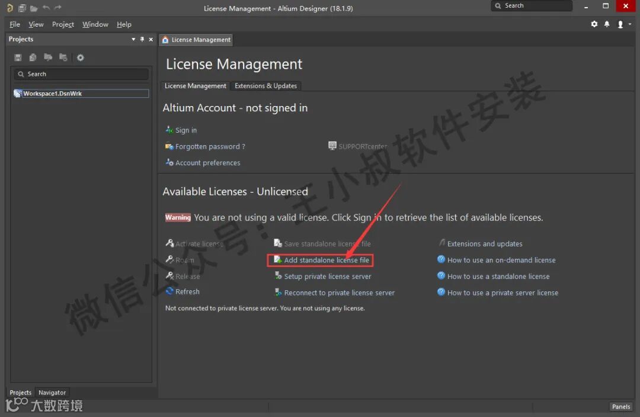The width and height of the screenshot is (640, 417).
Task: Click help icon beside on-demand license
Action: point(441,259)
